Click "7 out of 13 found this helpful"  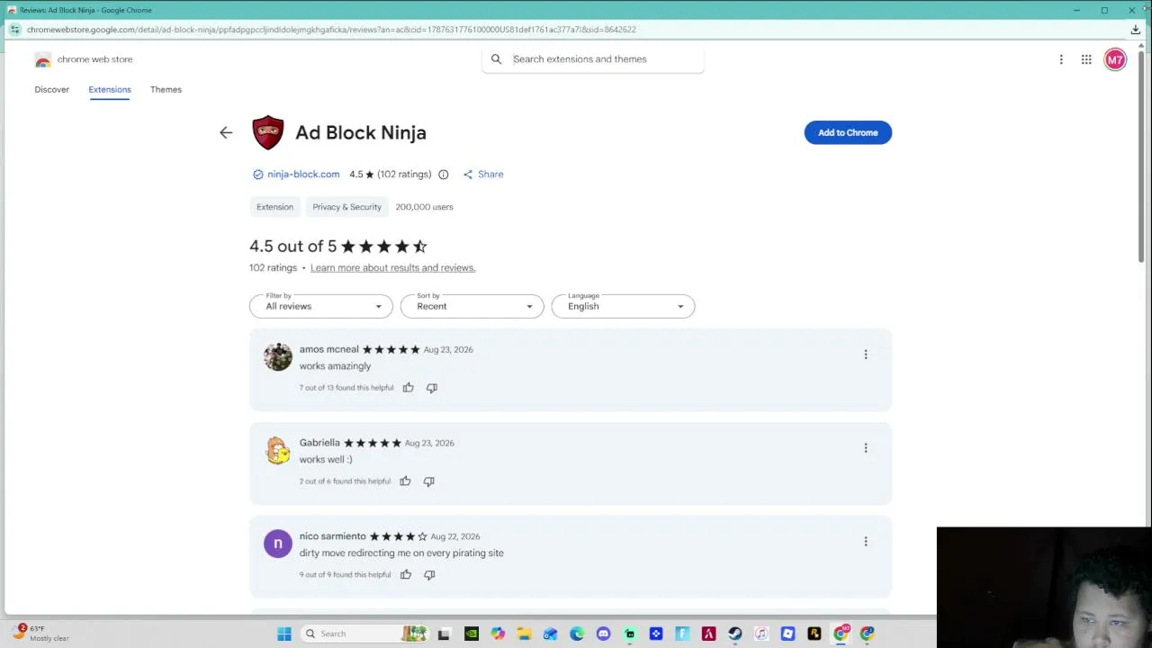(x=346, y=388)
